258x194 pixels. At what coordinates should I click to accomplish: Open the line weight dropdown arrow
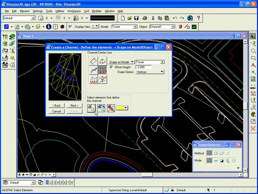[87, 18]
